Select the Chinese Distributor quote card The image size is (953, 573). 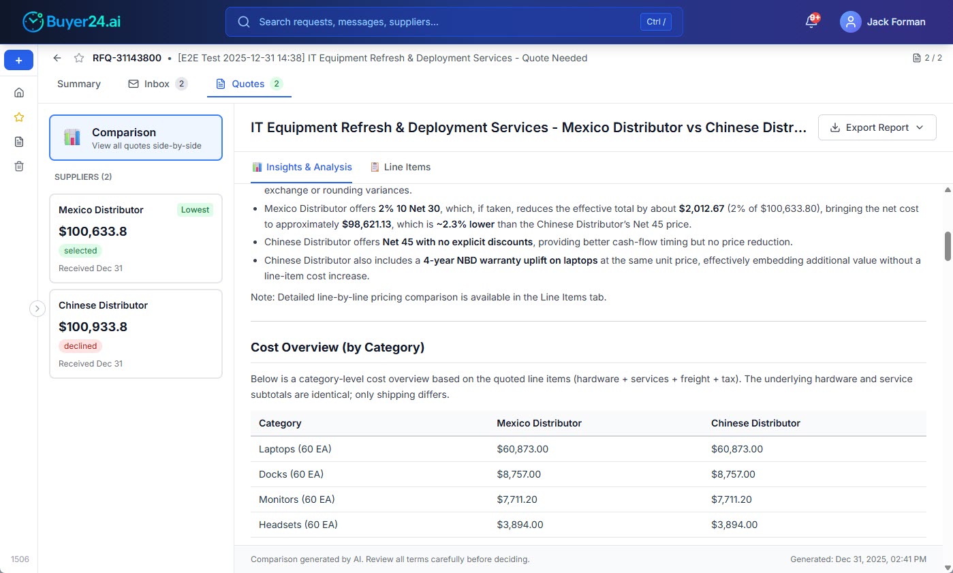pyautogui.click(x=136, y=334)
